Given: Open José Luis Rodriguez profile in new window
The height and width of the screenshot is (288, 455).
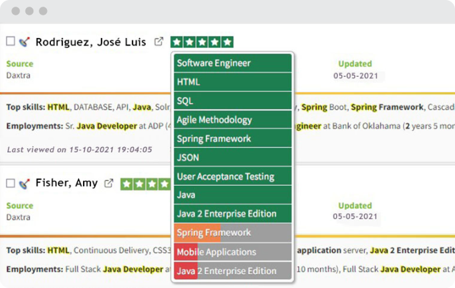Looking at the screenshot, I should tap(159, 41).
